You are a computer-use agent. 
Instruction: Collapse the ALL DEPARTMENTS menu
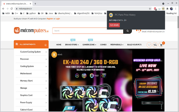(x=31, y=44)
